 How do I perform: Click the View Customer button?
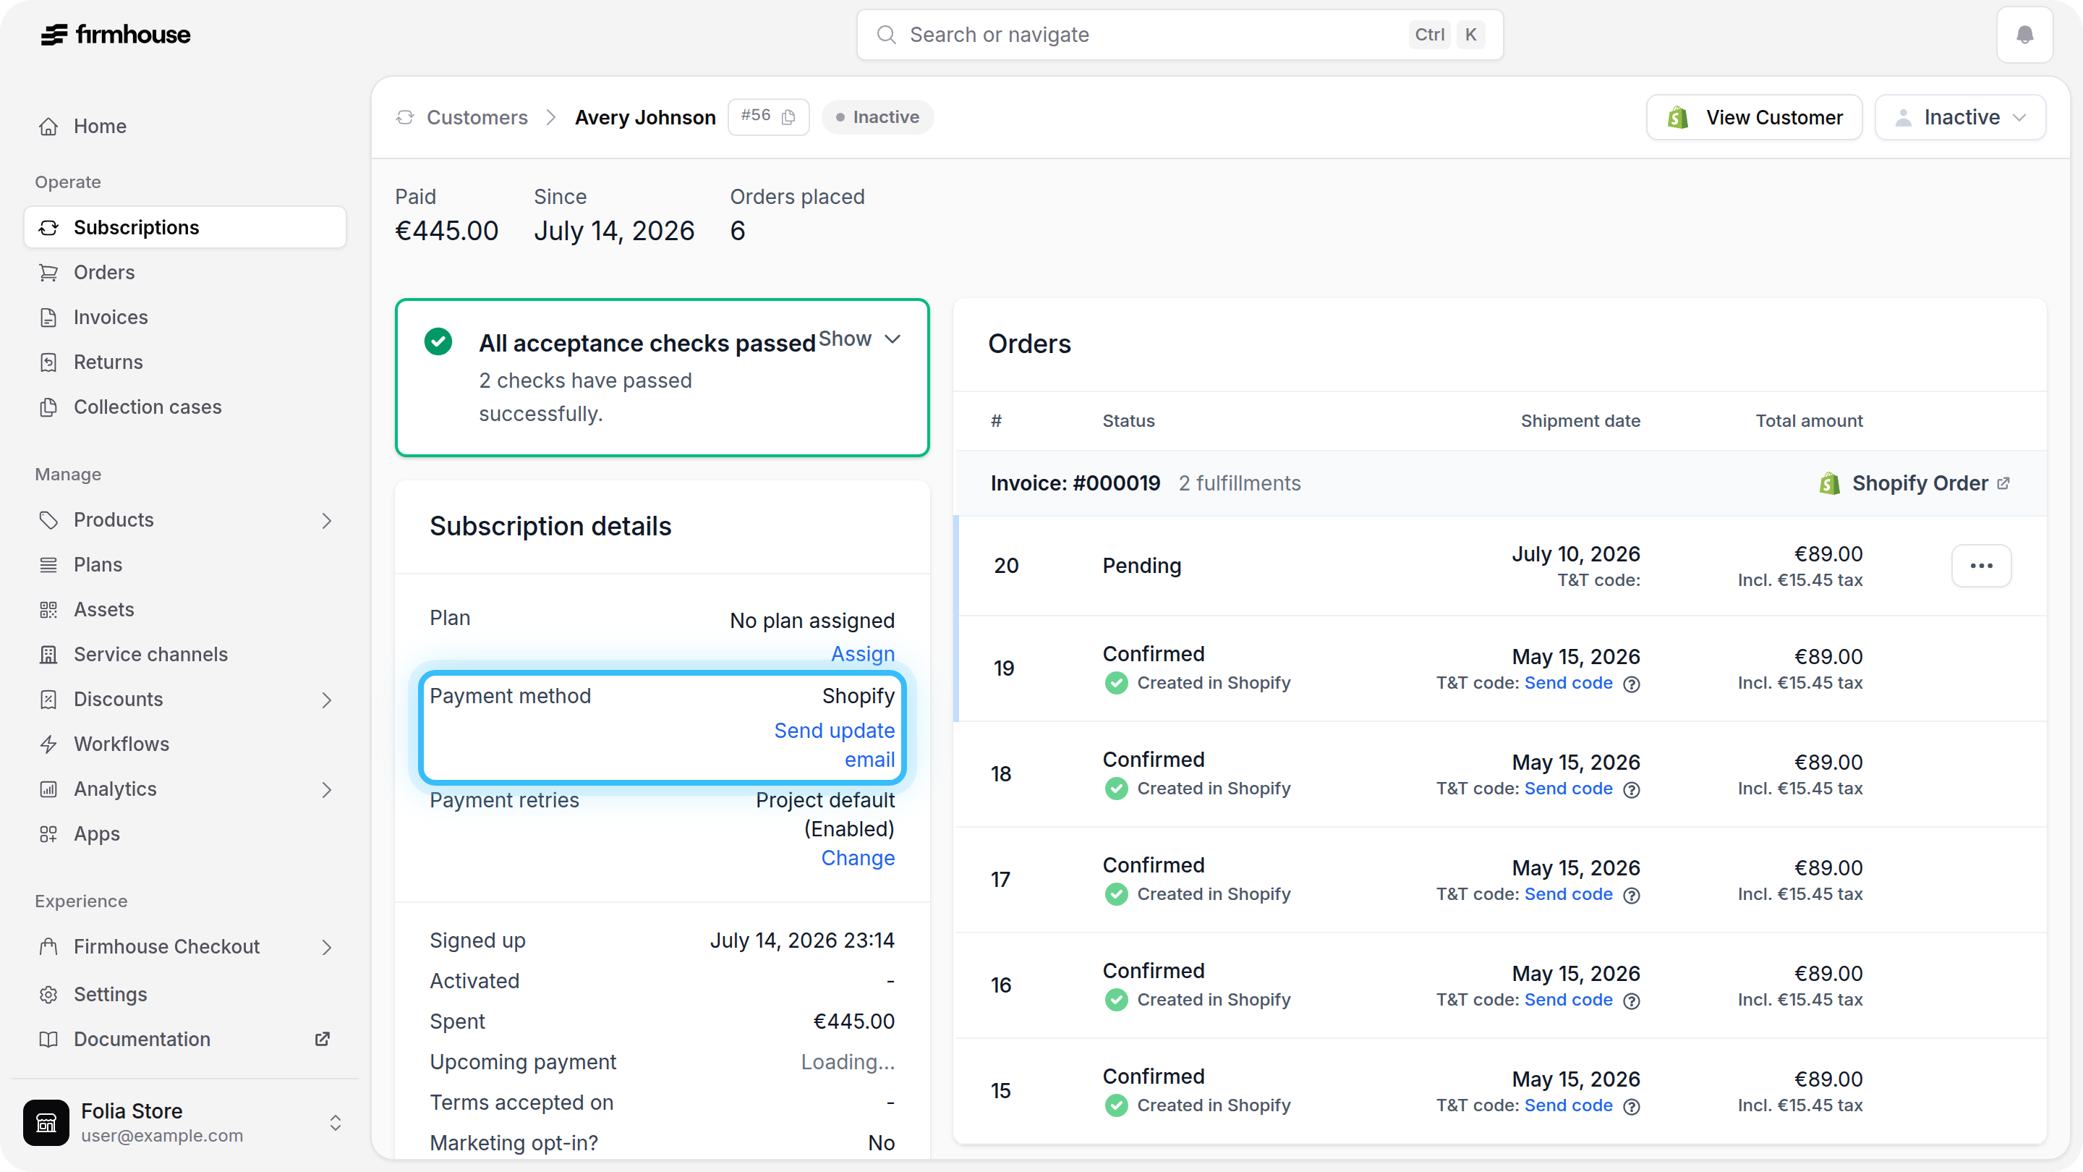tap(1755, 117)
